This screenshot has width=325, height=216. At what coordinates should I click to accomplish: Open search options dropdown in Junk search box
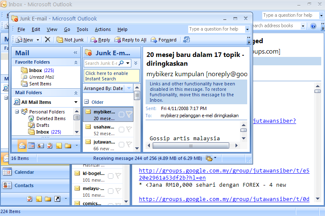coord(128,63)
